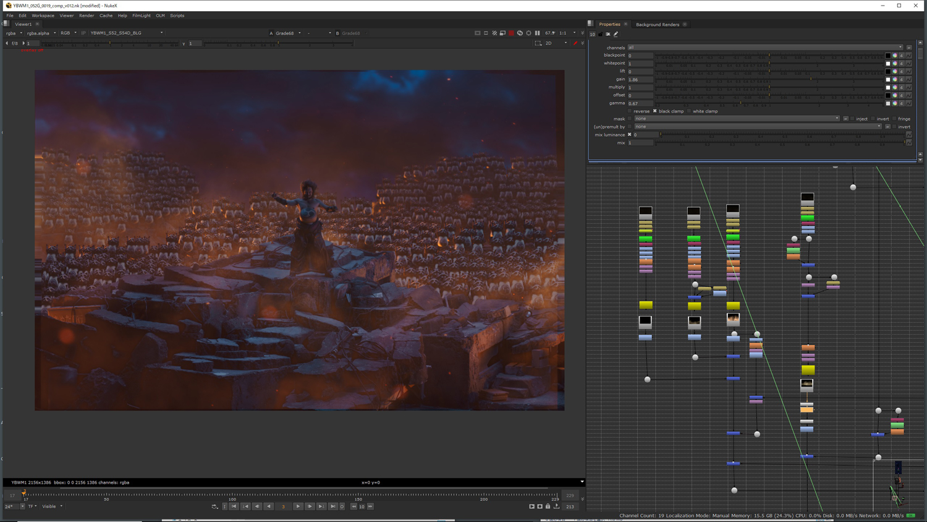Click the 1:1 zoom ratio button

[562, 33]
